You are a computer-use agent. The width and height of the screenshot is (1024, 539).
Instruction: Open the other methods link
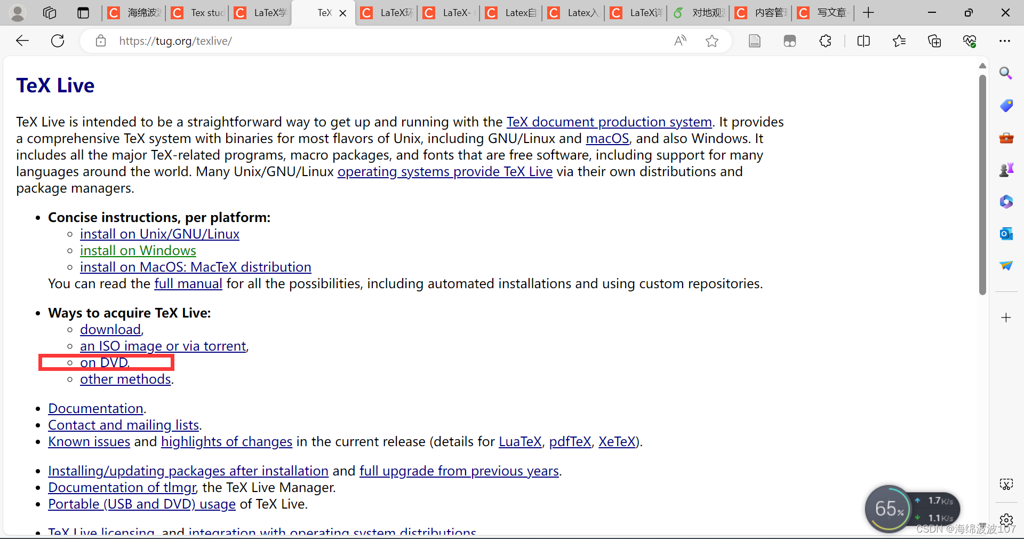125,379
